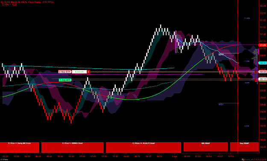Screen dimensions: 267x161
Task: Select the '2 Buy STP' order label
Action: click(65, 72)
